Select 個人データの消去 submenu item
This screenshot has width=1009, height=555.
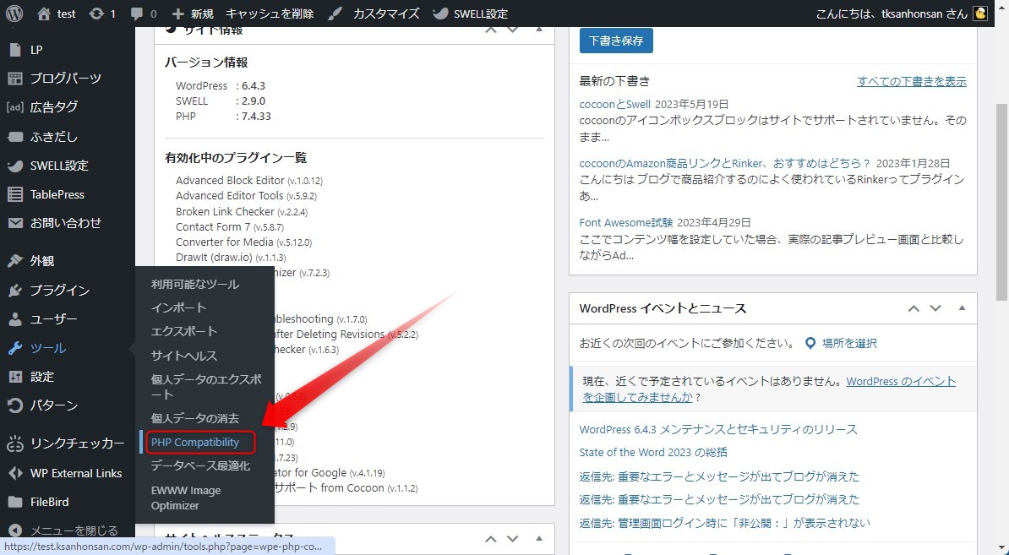pyautogui.click(x=195, y=418)
